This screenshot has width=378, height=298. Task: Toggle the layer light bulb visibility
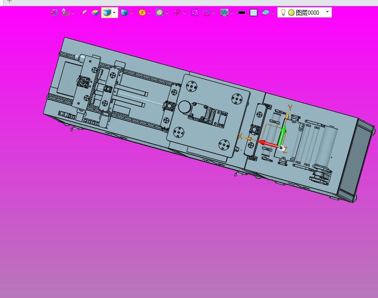pyautogui.click(x=283, y=12)
